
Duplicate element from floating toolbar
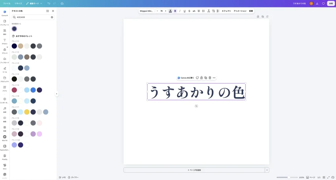(206, 78)
